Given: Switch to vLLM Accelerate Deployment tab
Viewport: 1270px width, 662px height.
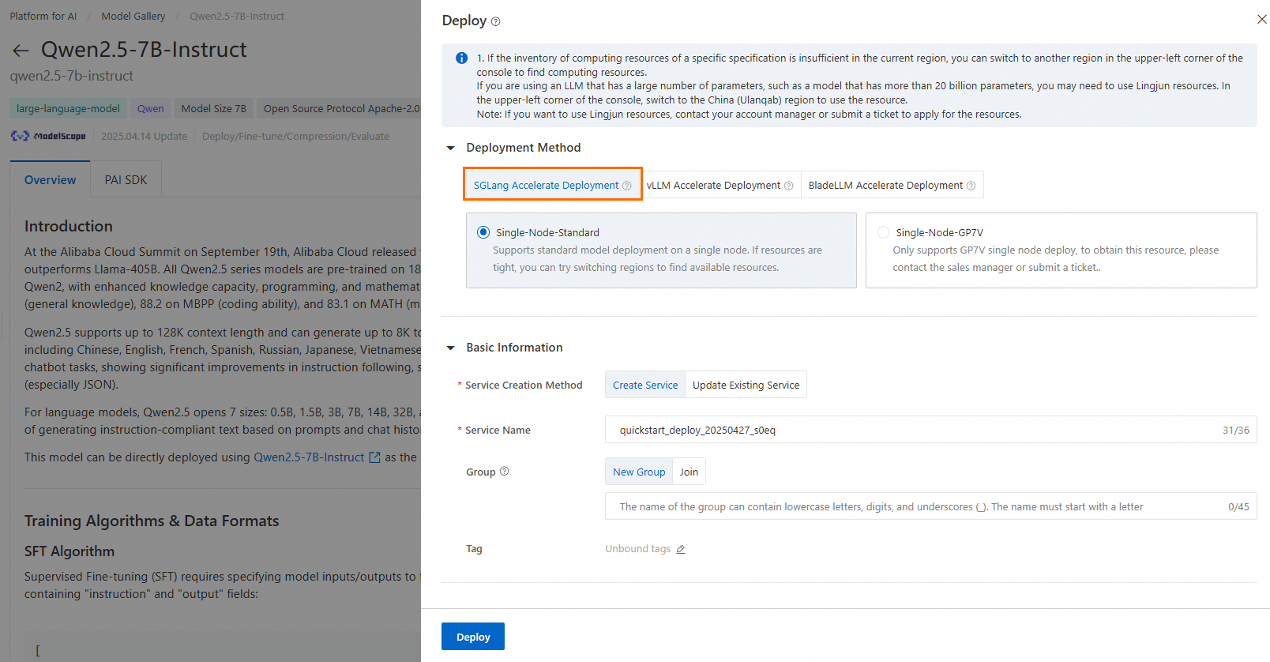Looking at the screenshot, I should click(x=720, y=185).
